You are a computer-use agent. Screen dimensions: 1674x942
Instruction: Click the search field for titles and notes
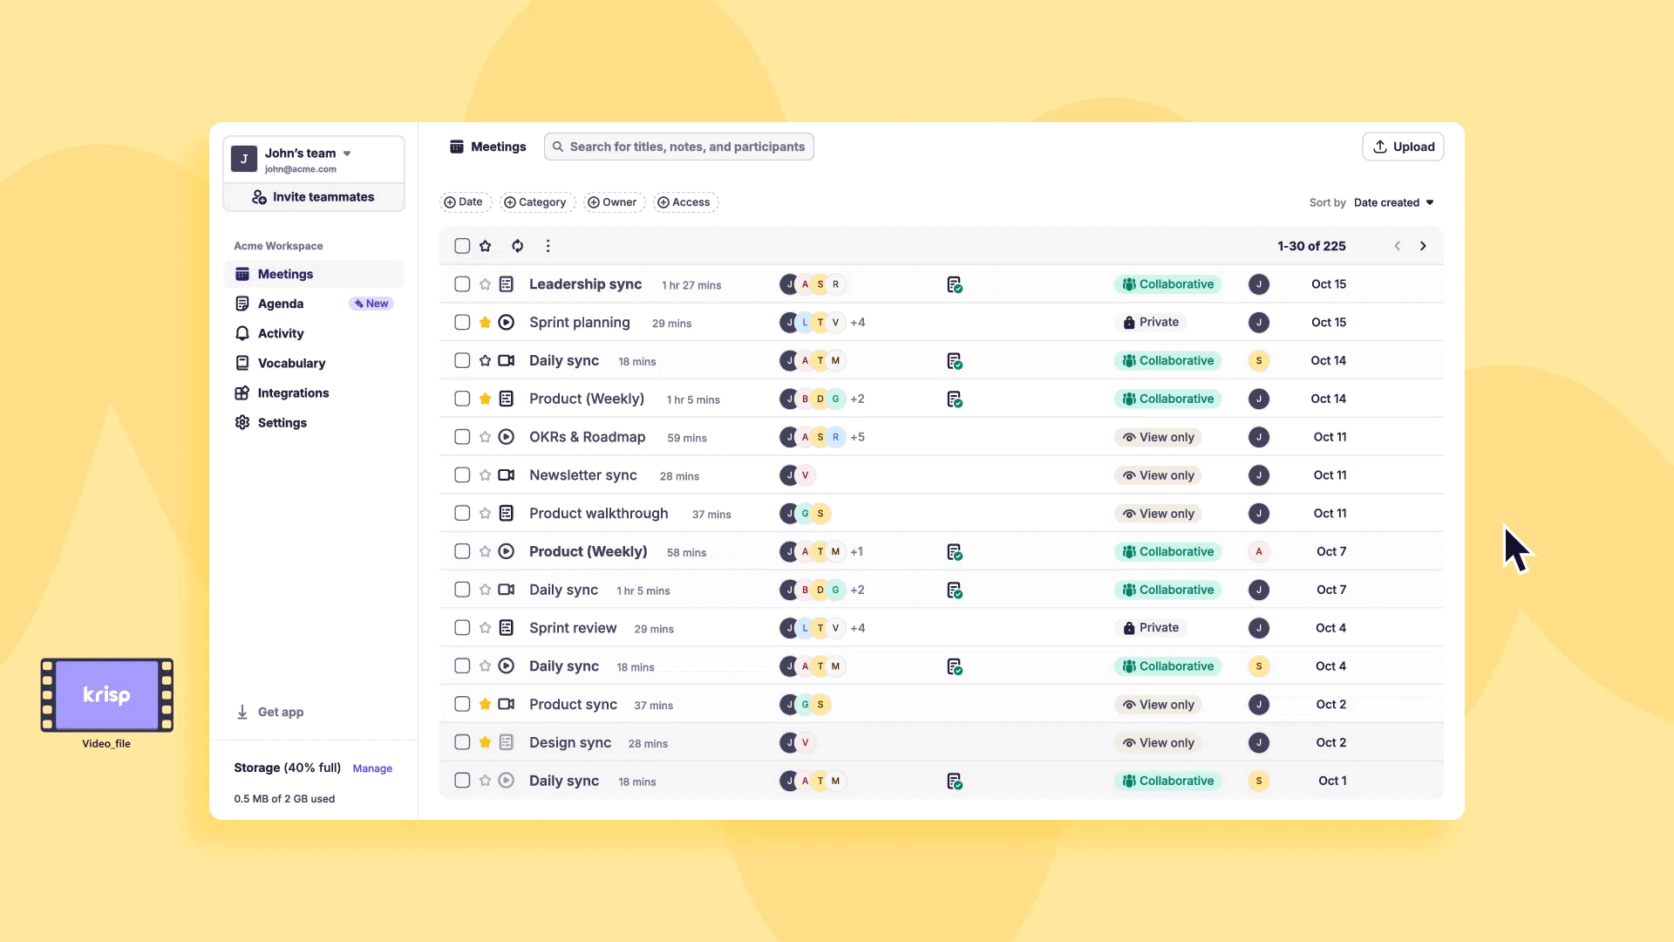679,147
